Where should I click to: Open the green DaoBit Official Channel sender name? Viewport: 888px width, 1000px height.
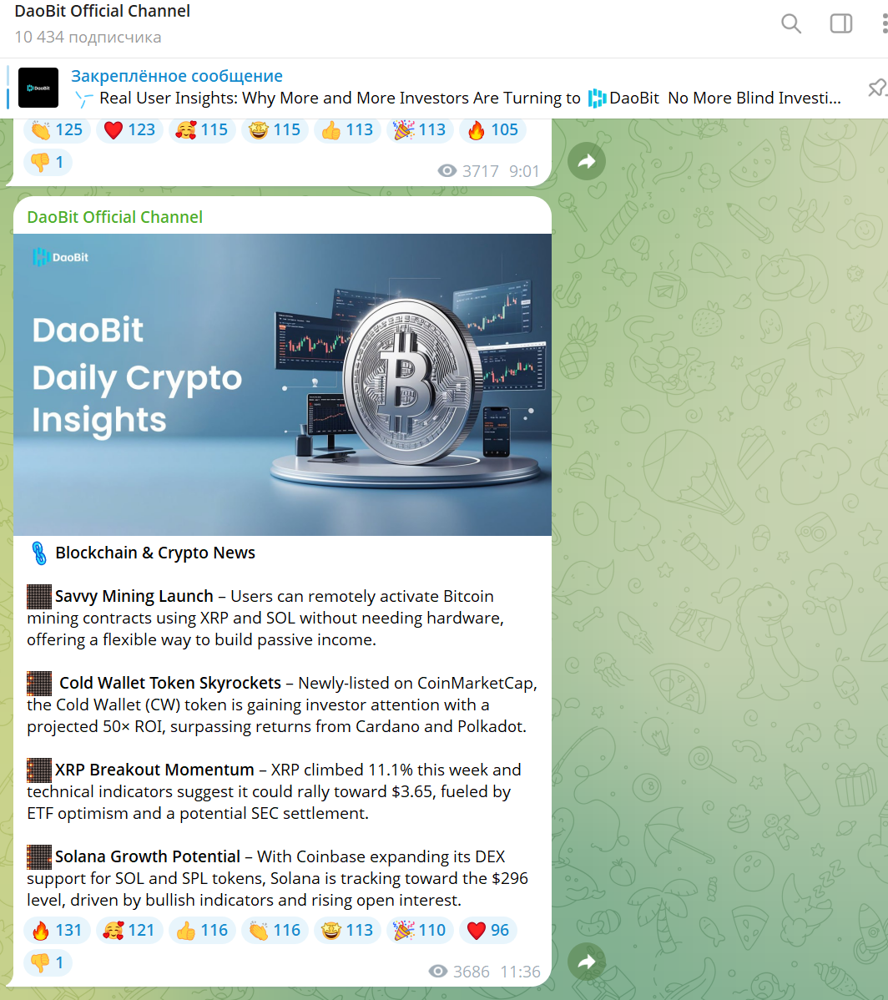tap(114, 217)
